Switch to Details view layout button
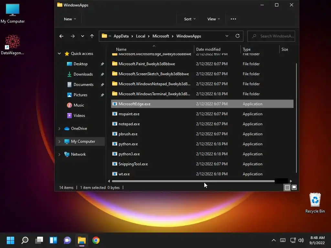The image size is (331, 248). pyautogui.click(x=287, y=188)
